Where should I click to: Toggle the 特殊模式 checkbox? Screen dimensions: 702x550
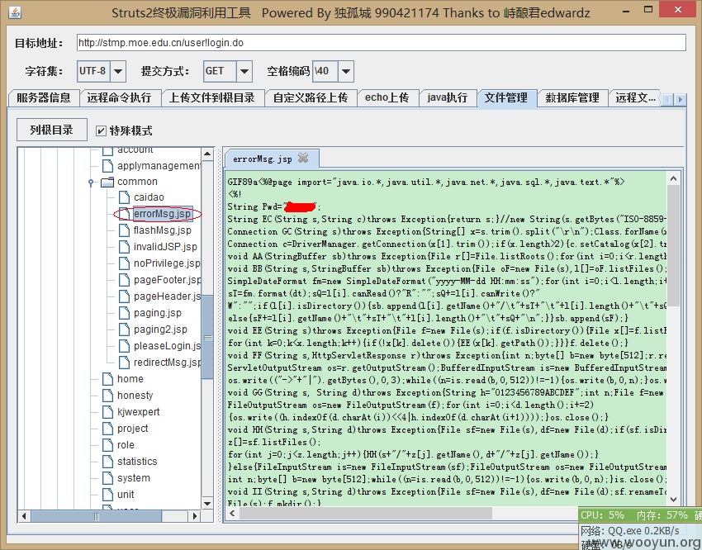point(102,130)
